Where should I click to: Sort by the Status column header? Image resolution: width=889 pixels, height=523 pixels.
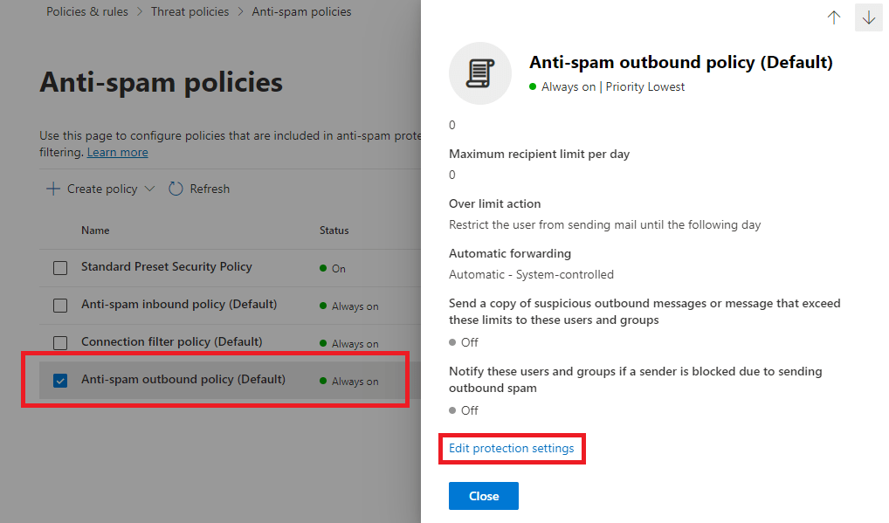(x=334, y=231)
